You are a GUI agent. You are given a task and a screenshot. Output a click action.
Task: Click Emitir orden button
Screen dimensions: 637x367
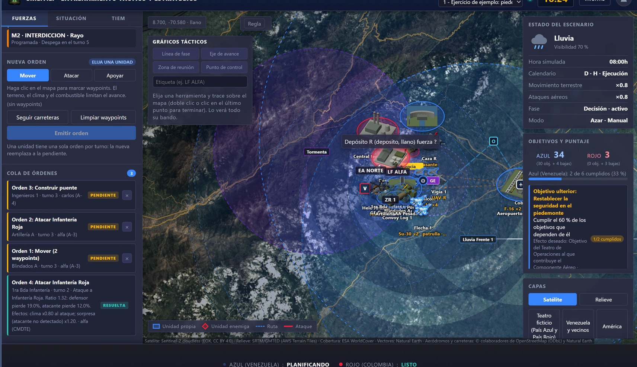click(x=71, y=133)
